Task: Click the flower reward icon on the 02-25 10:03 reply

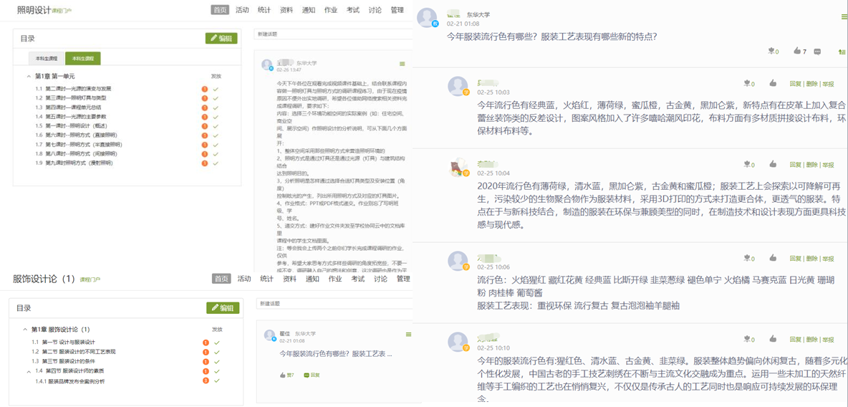Action: 748,84
